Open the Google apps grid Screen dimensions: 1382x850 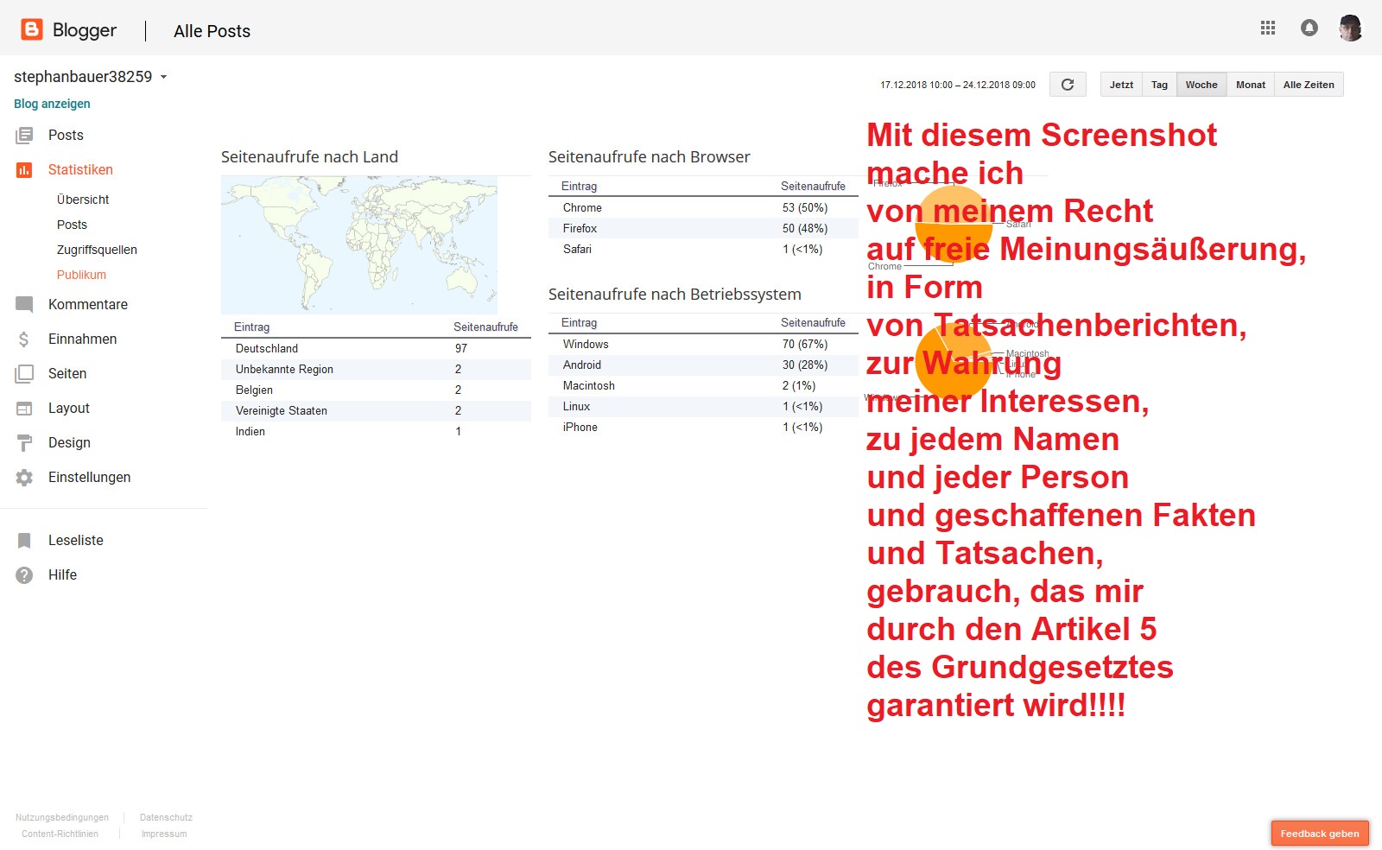coord(1268,29)
